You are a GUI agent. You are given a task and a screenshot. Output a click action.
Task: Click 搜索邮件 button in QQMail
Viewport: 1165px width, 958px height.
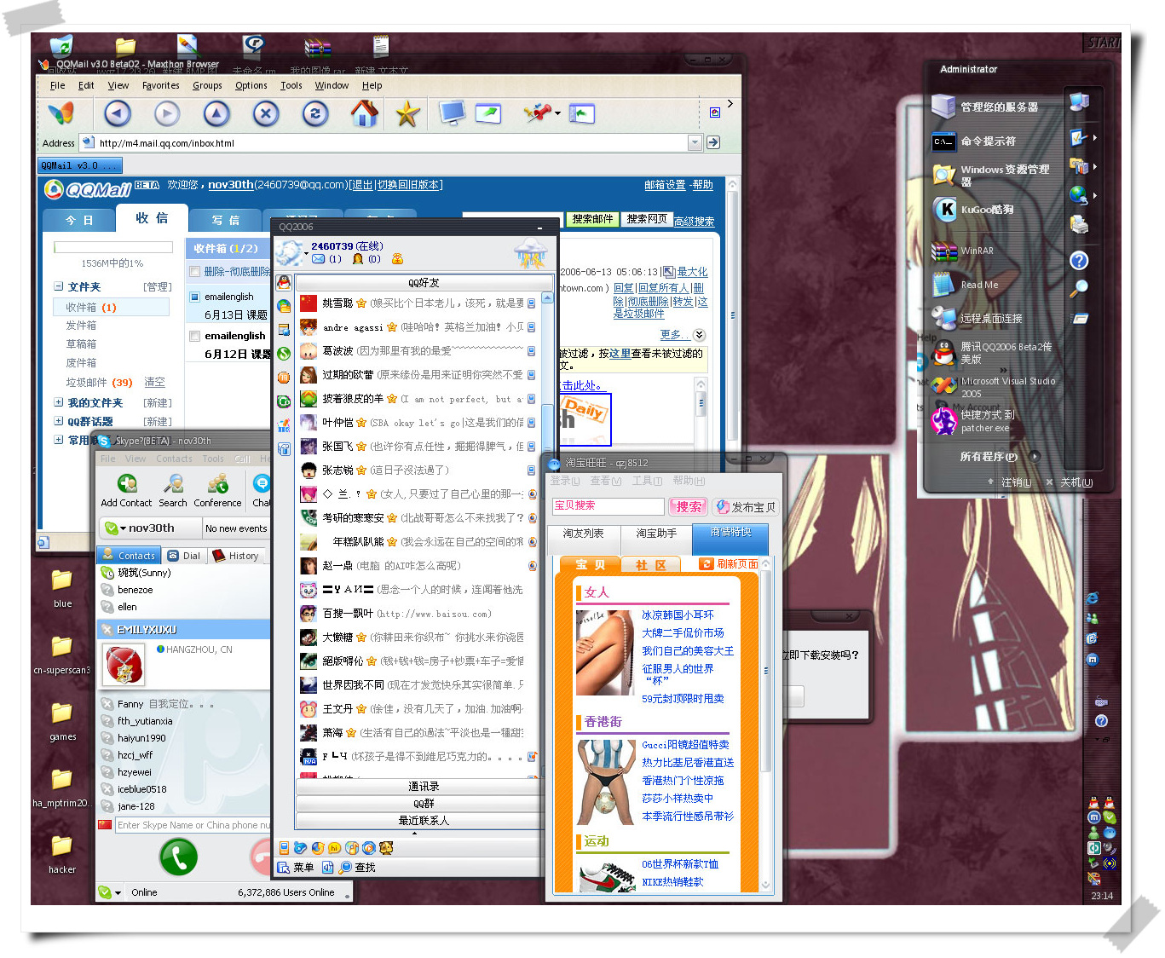tap(592, 219)
